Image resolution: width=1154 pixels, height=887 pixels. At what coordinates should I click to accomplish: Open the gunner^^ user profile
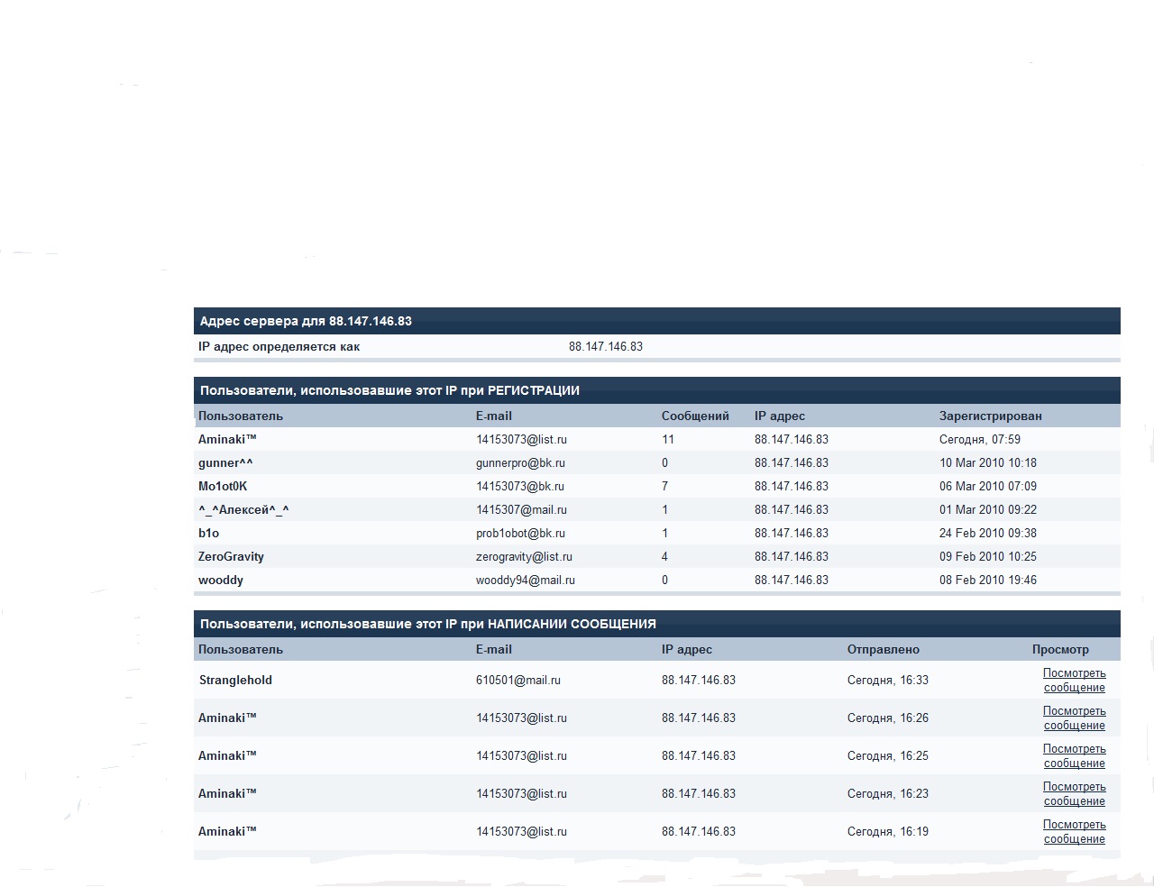pos(225,463)
